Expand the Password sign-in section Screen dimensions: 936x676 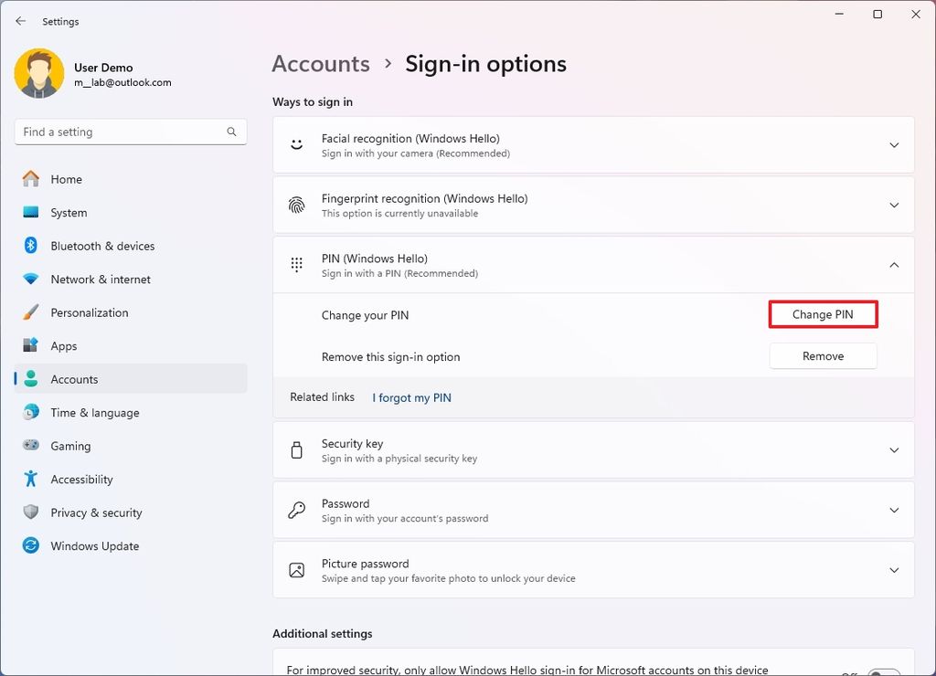894,510
